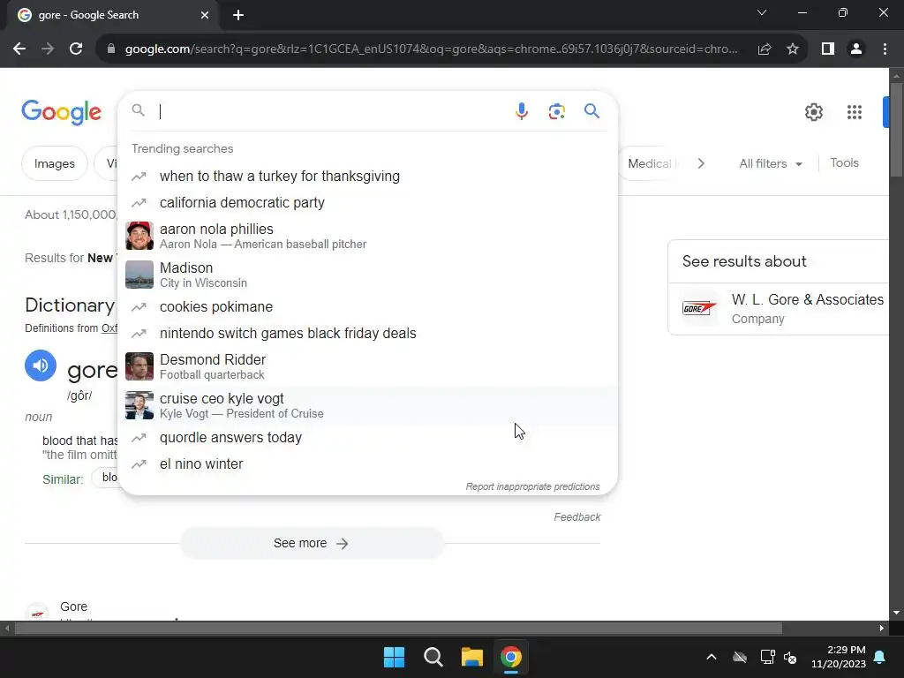Click Aaron Nola thumbnail photo

(139, 236)
